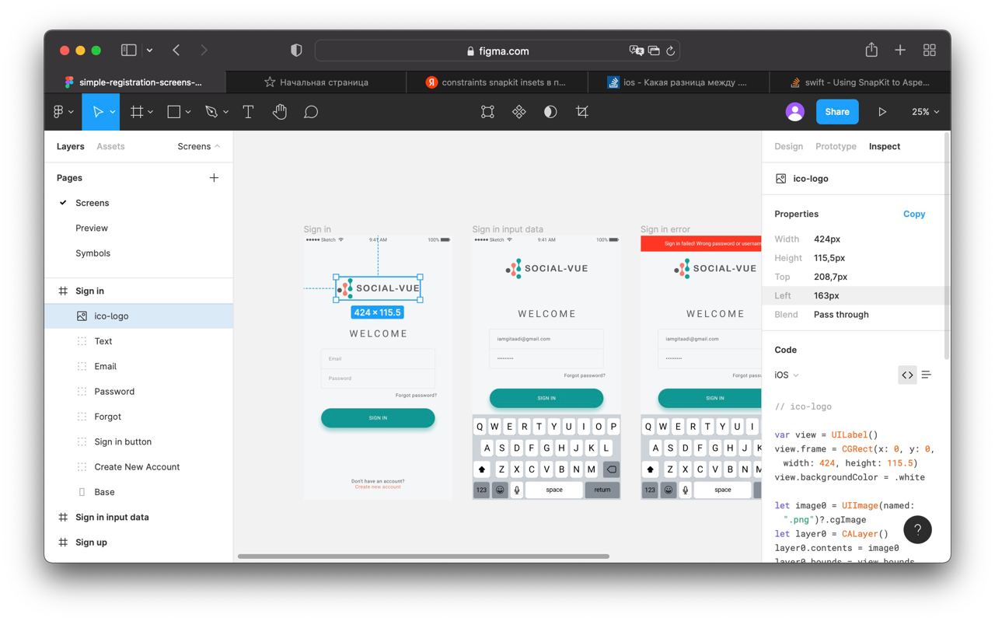Click the Safari privacy shield icon
The width and height of the screenshot is (995, 621).
click(296, 50)
